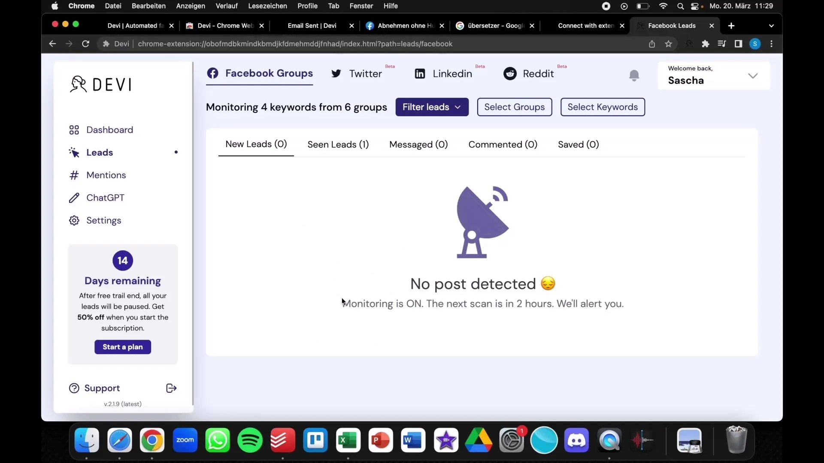Click the ChatGPT sidebar icon

click(x=73, y=197)
